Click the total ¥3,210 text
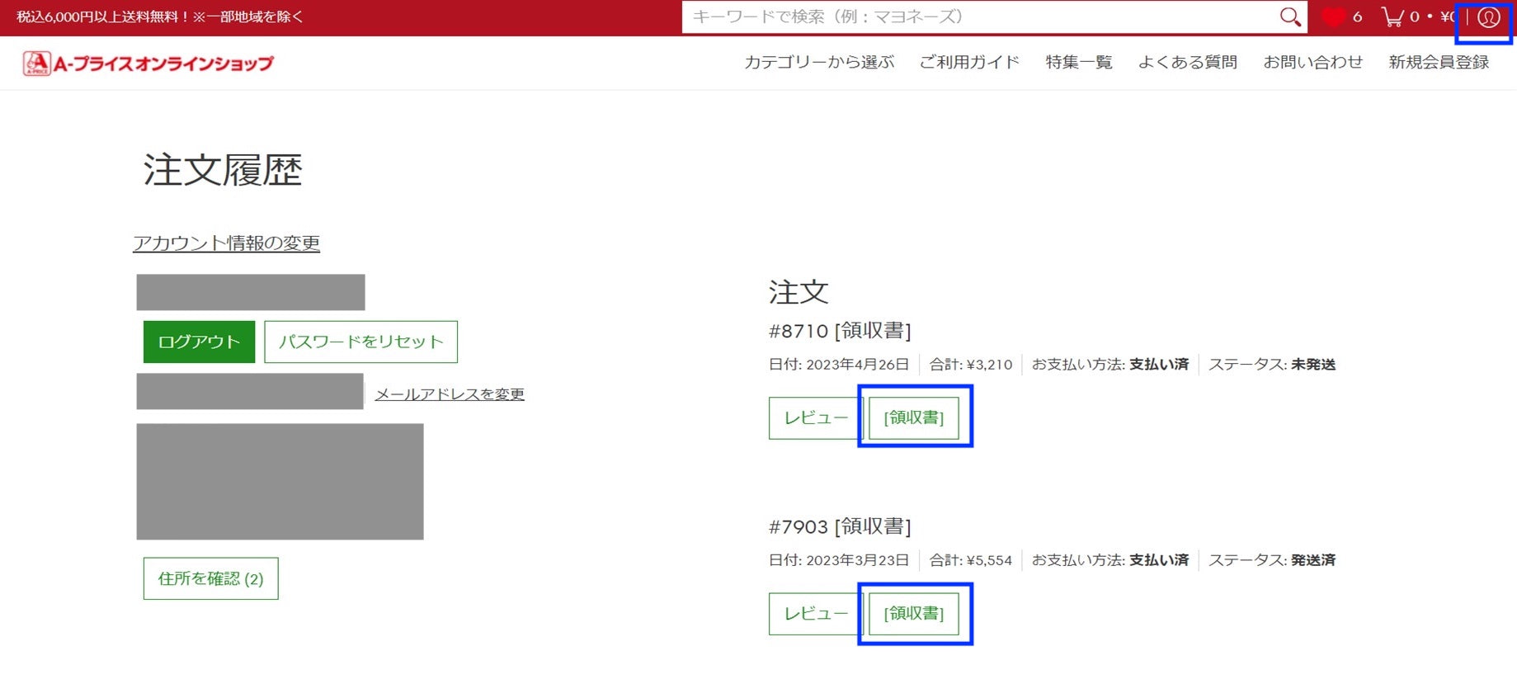This screenshot has height=698, width=1517. coord(989,365)
